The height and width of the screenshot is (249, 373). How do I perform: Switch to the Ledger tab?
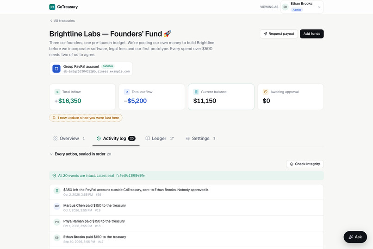point(160,139)
